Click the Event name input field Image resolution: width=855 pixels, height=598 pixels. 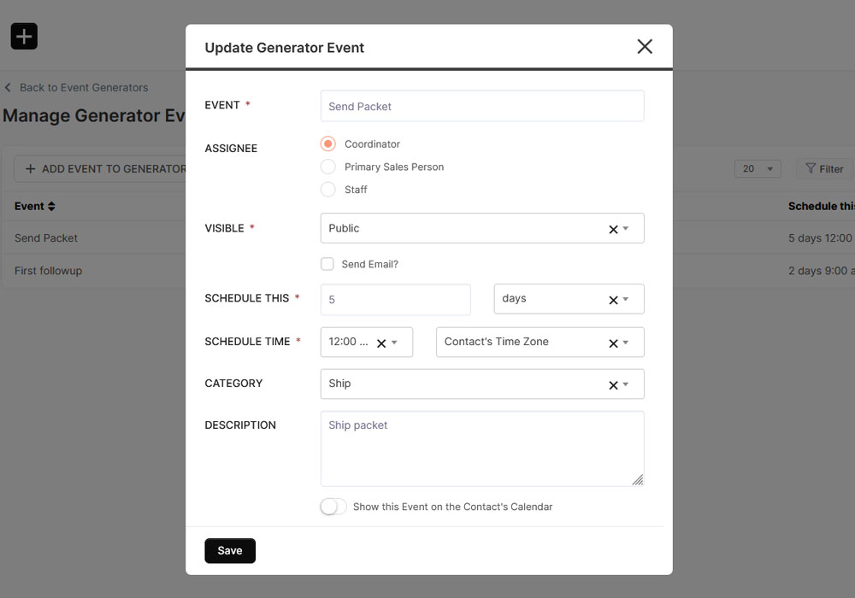click(x=481, y=107)
